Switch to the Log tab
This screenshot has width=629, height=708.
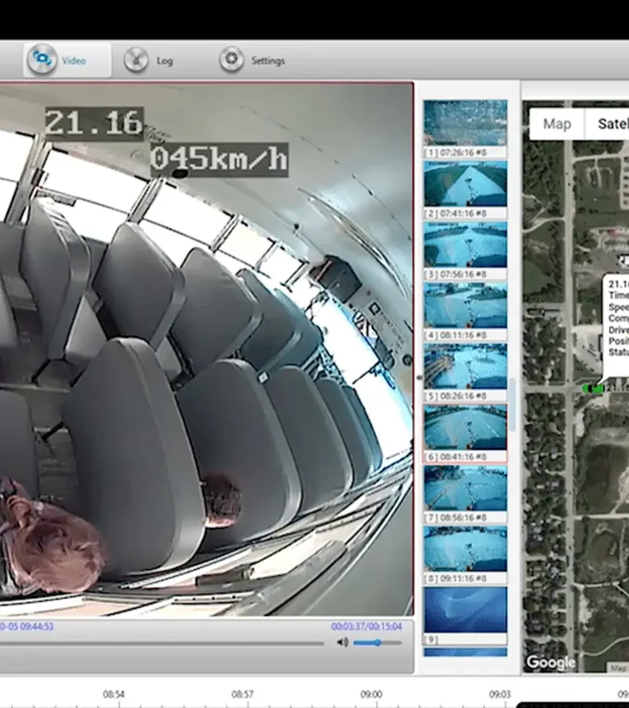[x=149, y=61]
